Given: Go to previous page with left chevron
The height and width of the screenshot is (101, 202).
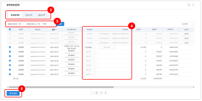Looking at the screenshot, I should [x=92, y=93].
